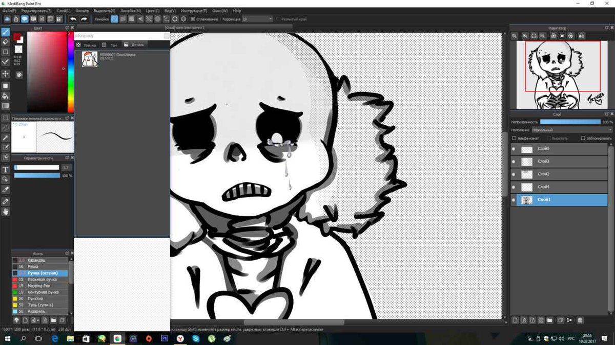The width and height of the screenshot is (615, 345).
Task: Turn off the snap ruler icon
Action: [x=115, y=19]
